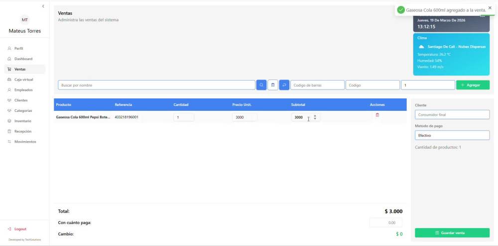Click the Jueves, 19 De Marzo De 2026 date
Screen dimensions: 498x246
[441, 20]
